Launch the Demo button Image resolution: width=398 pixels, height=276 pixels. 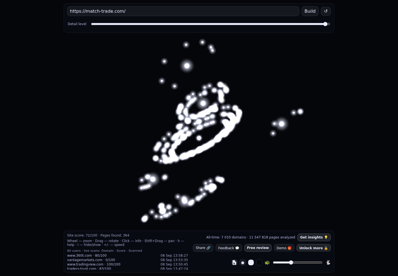[284, 248]
